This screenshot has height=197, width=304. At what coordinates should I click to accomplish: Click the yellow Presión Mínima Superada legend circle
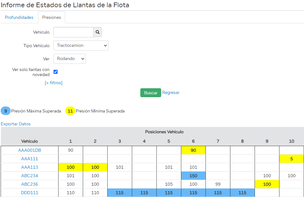click(x=70, y=111)
